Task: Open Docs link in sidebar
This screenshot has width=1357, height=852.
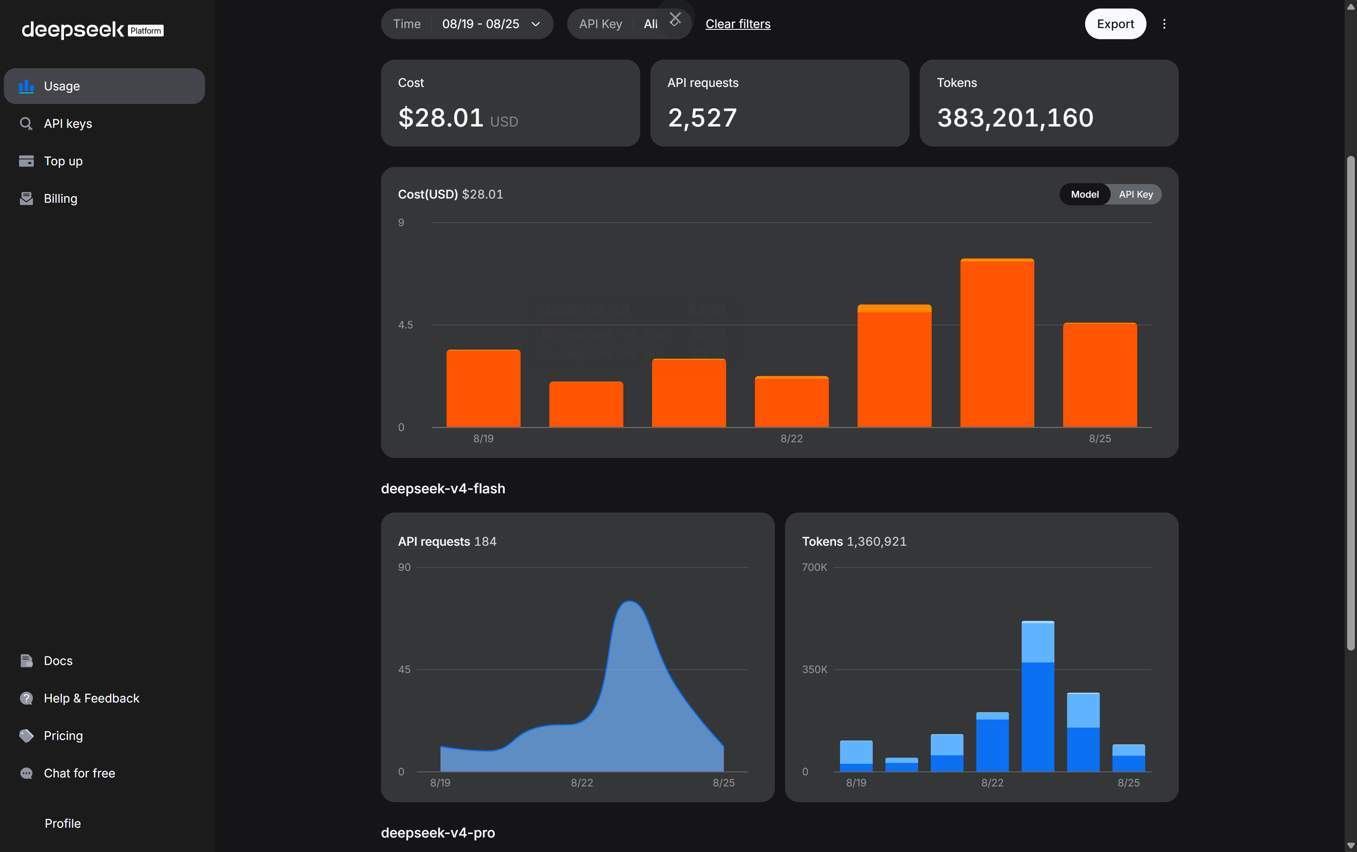Action: pos(104,661)
